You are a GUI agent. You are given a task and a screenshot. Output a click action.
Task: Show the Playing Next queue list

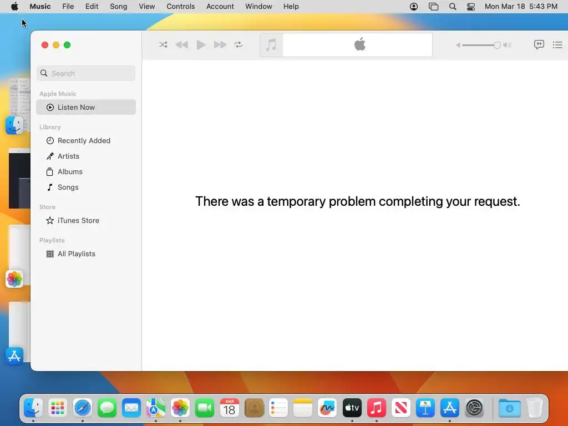tap(557, 44)
